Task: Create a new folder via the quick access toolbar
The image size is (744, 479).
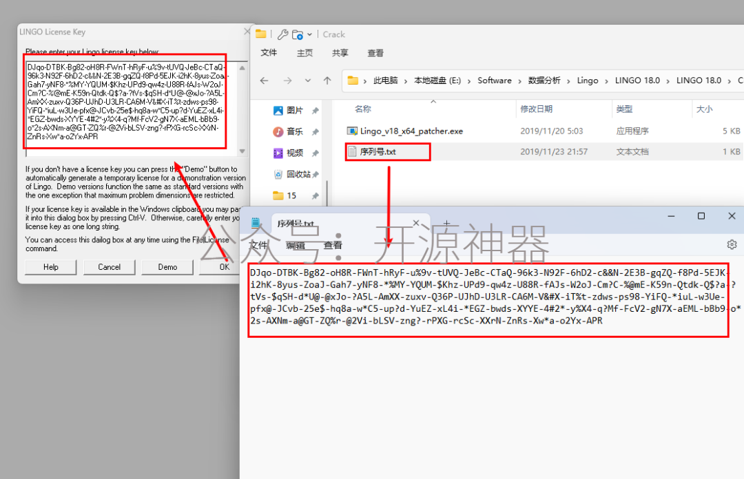Action: point(298,34)
